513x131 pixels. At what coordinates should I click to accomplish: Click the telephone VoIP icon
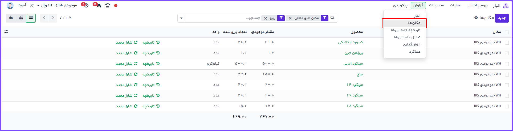(108, 6)
